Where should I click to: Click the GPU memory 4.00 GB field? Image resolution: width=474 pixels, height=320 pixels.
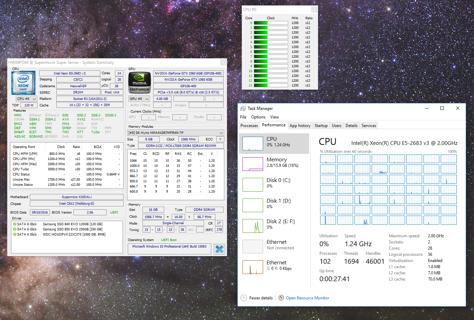click(x=162, y=99)
